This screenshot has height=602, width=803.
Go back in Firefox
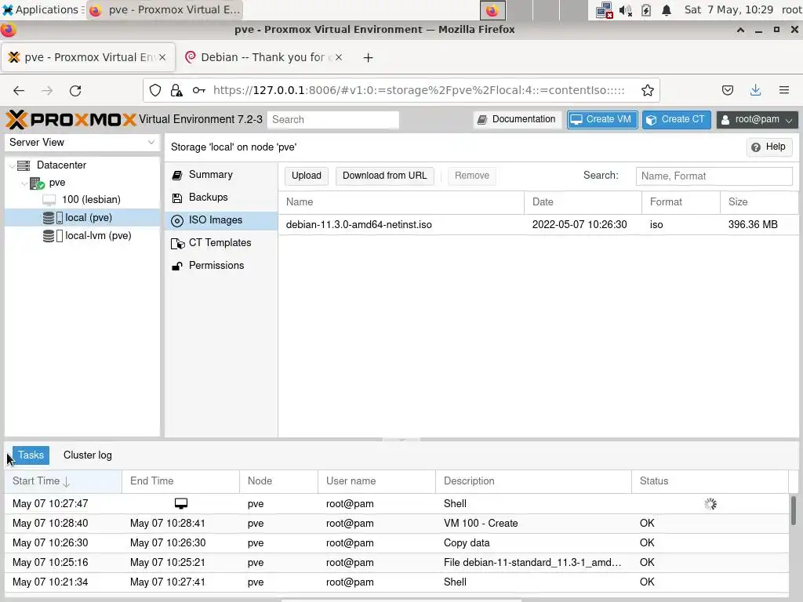19,91
